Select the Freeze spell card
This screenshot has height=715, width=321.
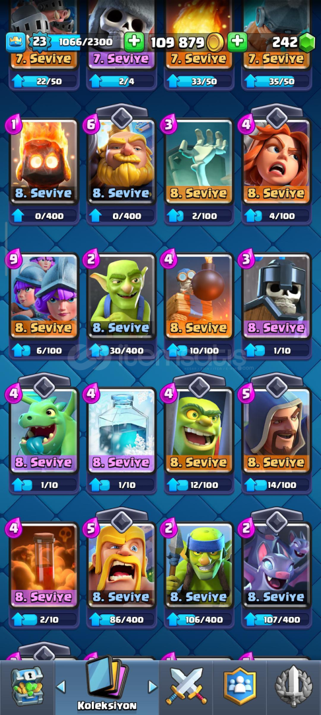(121, 430)
